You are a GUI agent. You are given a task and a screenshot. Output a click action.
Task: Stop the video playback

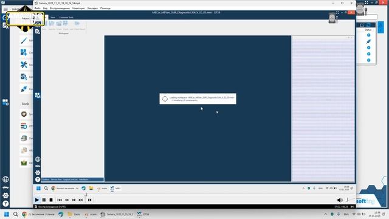click(51, 200)
